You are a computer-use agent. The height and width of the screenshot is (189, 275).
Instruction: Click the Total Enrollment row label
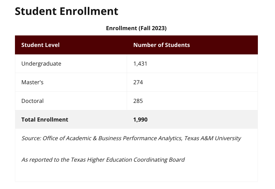45,120
